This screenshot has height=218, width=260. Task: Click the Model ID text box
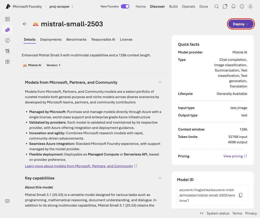click(213, 195)
